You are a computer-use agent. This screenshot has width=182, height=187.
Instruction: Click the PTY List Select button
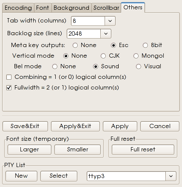pos(59,176)
